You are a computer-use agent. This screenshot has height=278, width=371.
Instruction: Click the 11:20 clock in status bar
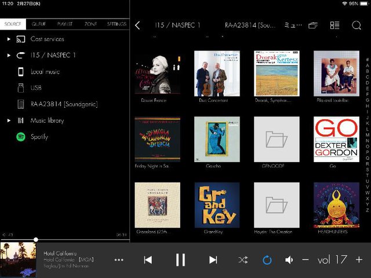pyautogui.click(x=8, y=3)
